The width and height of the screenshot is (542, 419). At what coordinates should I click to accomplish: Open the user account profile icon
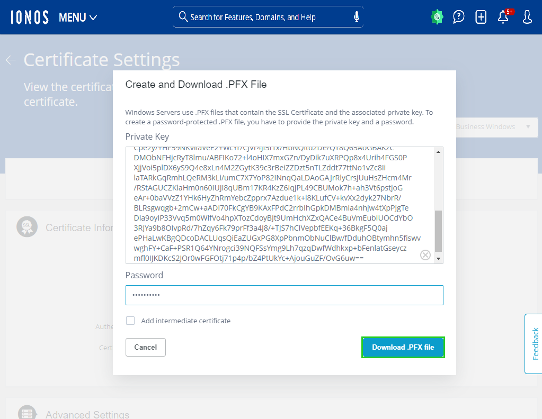527,17
